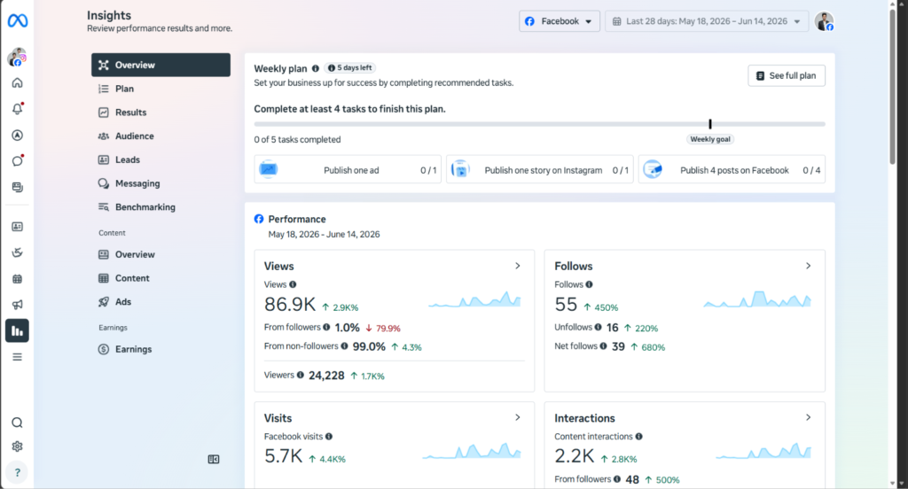Click Publish one story on Instagram task
908x489 pixels.
tap(540, 169)
